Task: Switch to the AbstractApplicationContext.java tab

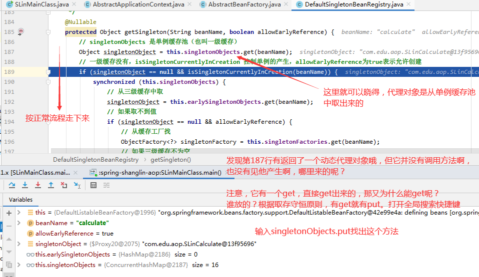Action: [x=138, y=4]
